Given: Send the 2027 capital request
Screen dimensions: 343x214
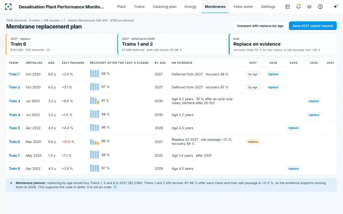Looking at the screenshot, I should [x=313, y=26].
